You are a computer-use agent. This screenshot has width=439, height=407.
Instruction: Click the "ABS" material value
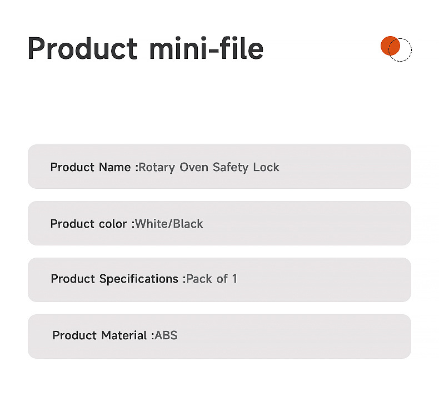point(166,335)
